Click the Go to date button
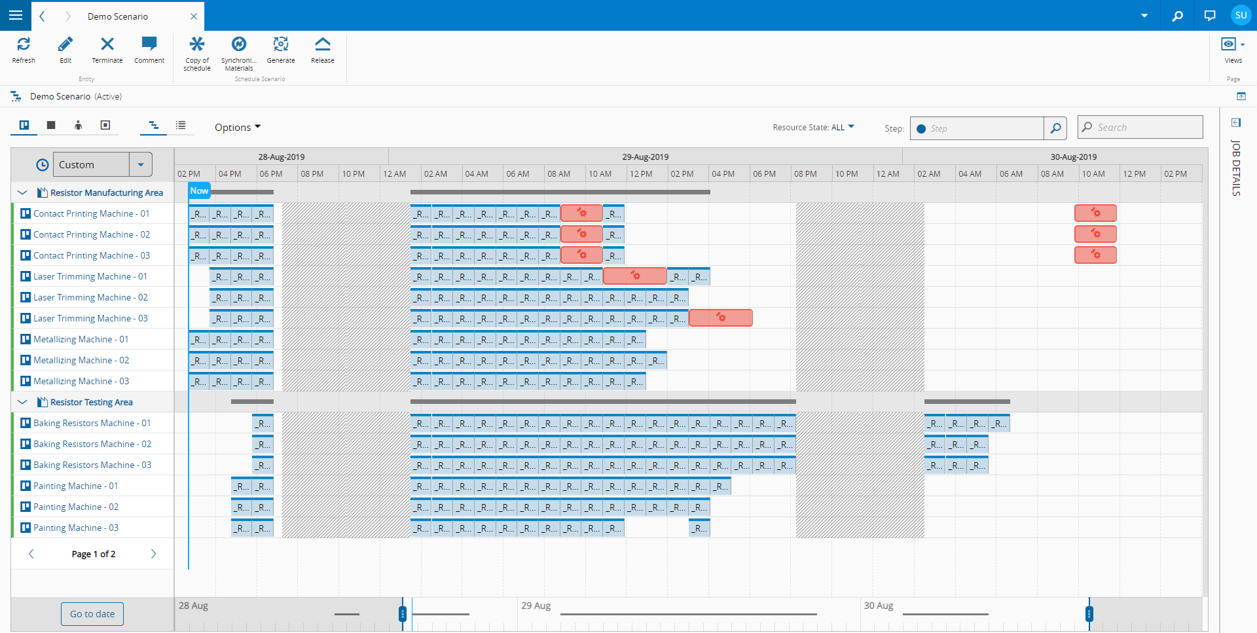The width and height of the screenshot is (1257, 633). click(x=92, y=614)
